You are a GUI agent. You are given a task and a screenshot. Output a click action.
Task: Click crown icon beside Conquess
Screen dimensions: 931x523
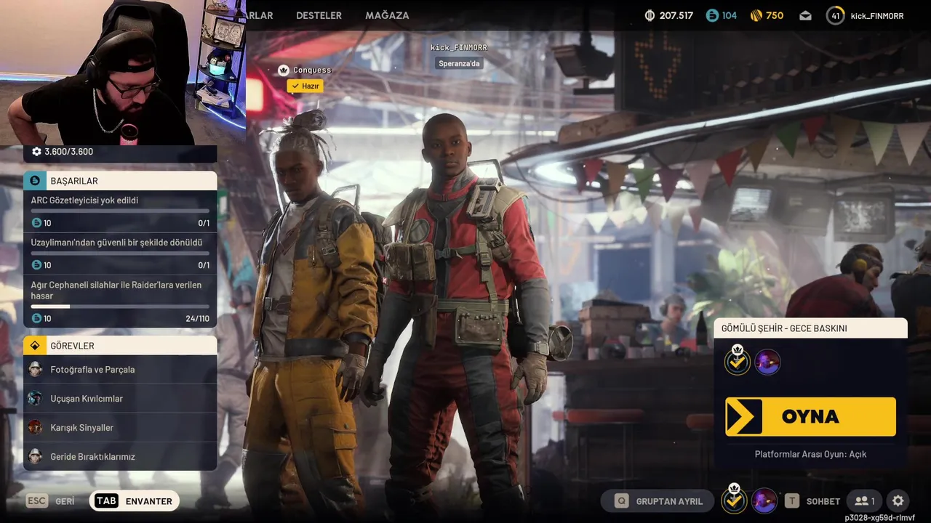click(x=284, y=70)
